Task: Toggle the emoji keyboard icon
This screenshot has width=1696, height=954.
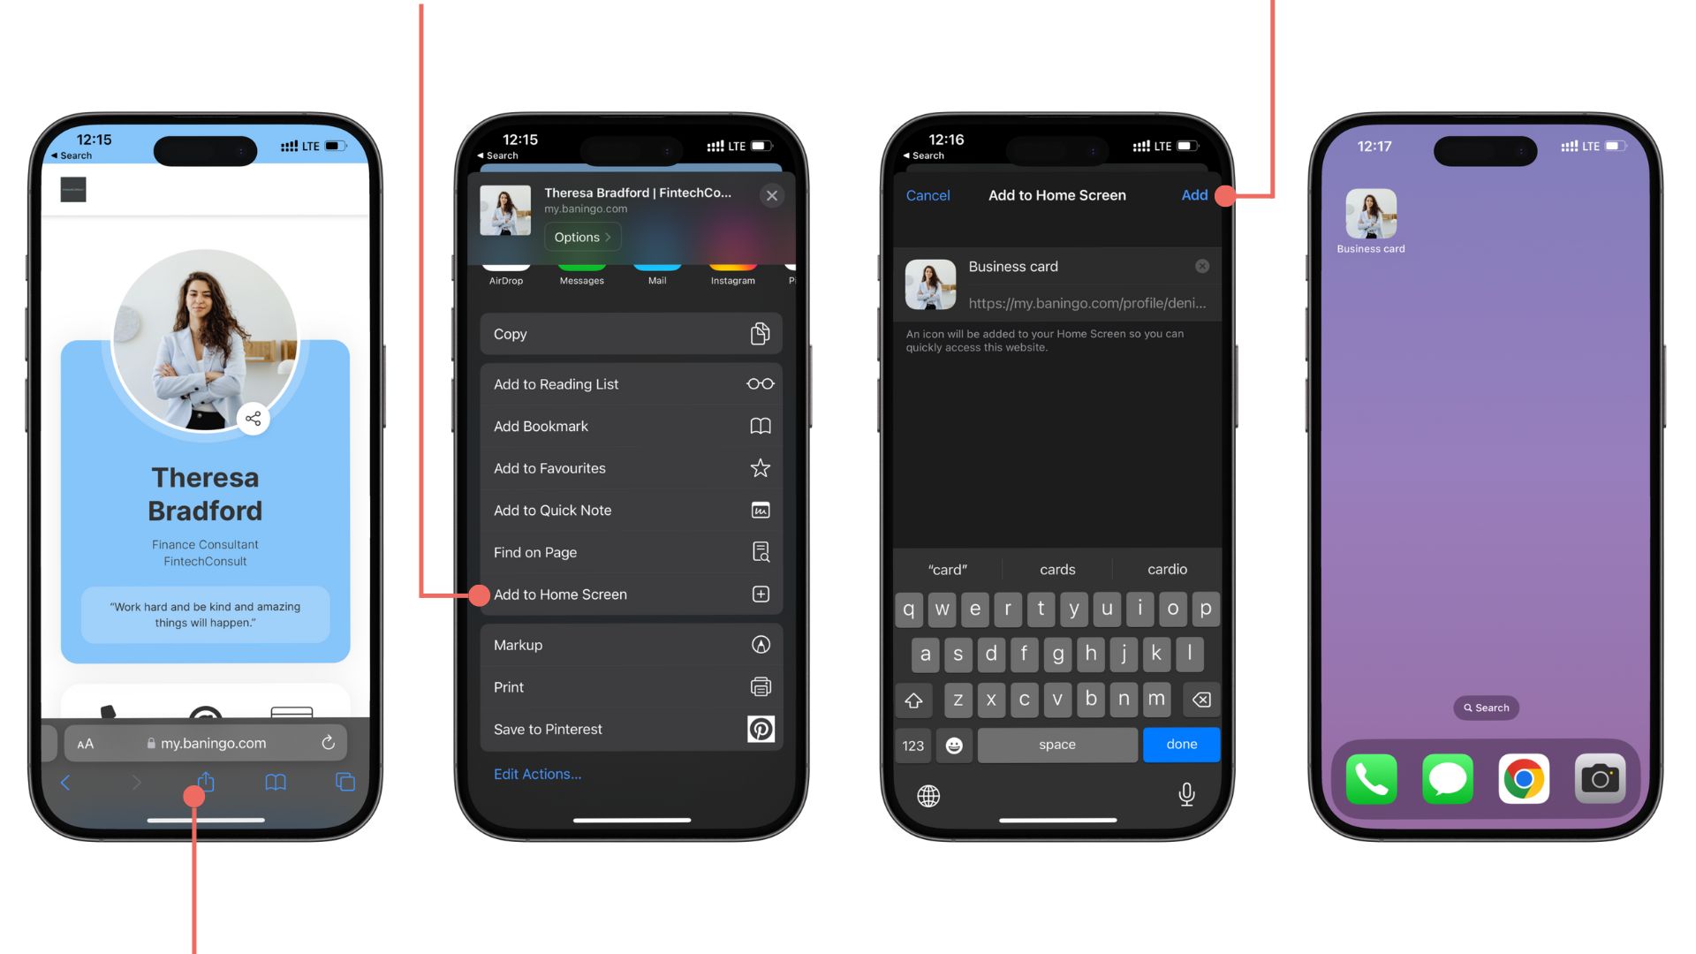Action: [x=955, y=745]
